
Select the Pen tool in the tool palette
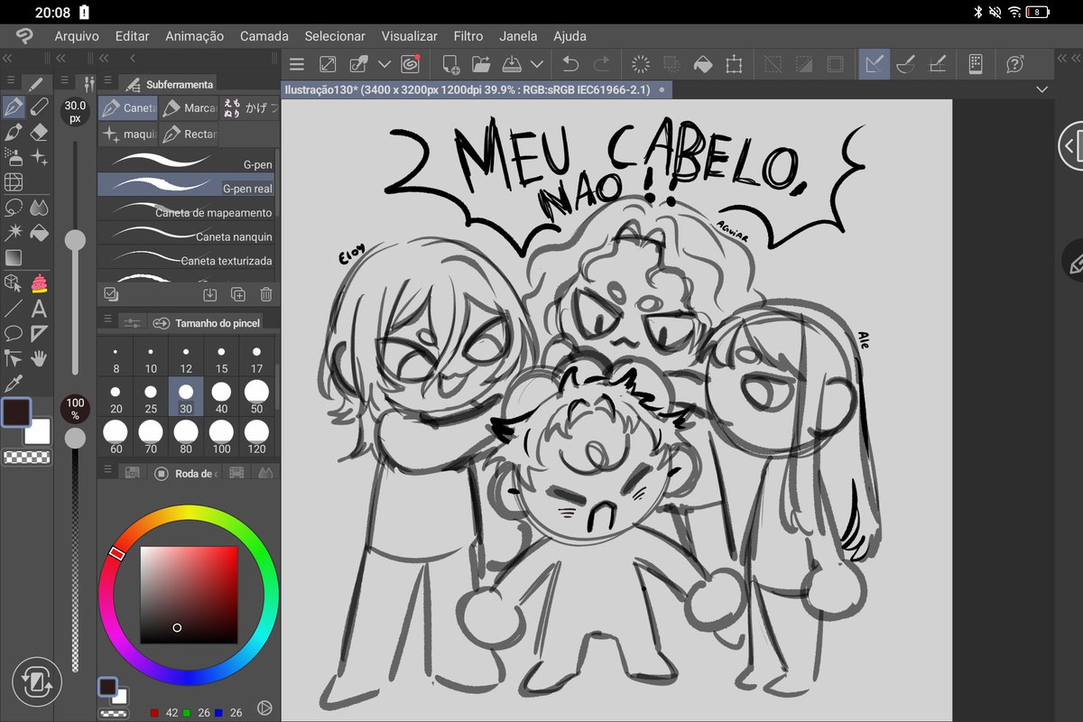14,107
